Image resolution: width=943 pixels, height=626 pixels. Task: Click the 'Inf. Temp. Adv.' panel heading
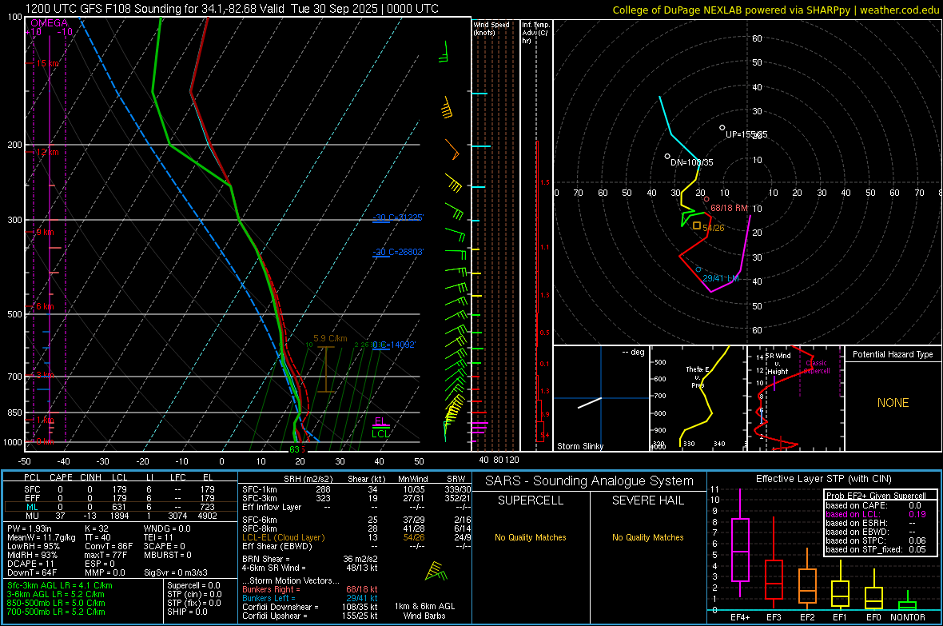tap(535, 33)
